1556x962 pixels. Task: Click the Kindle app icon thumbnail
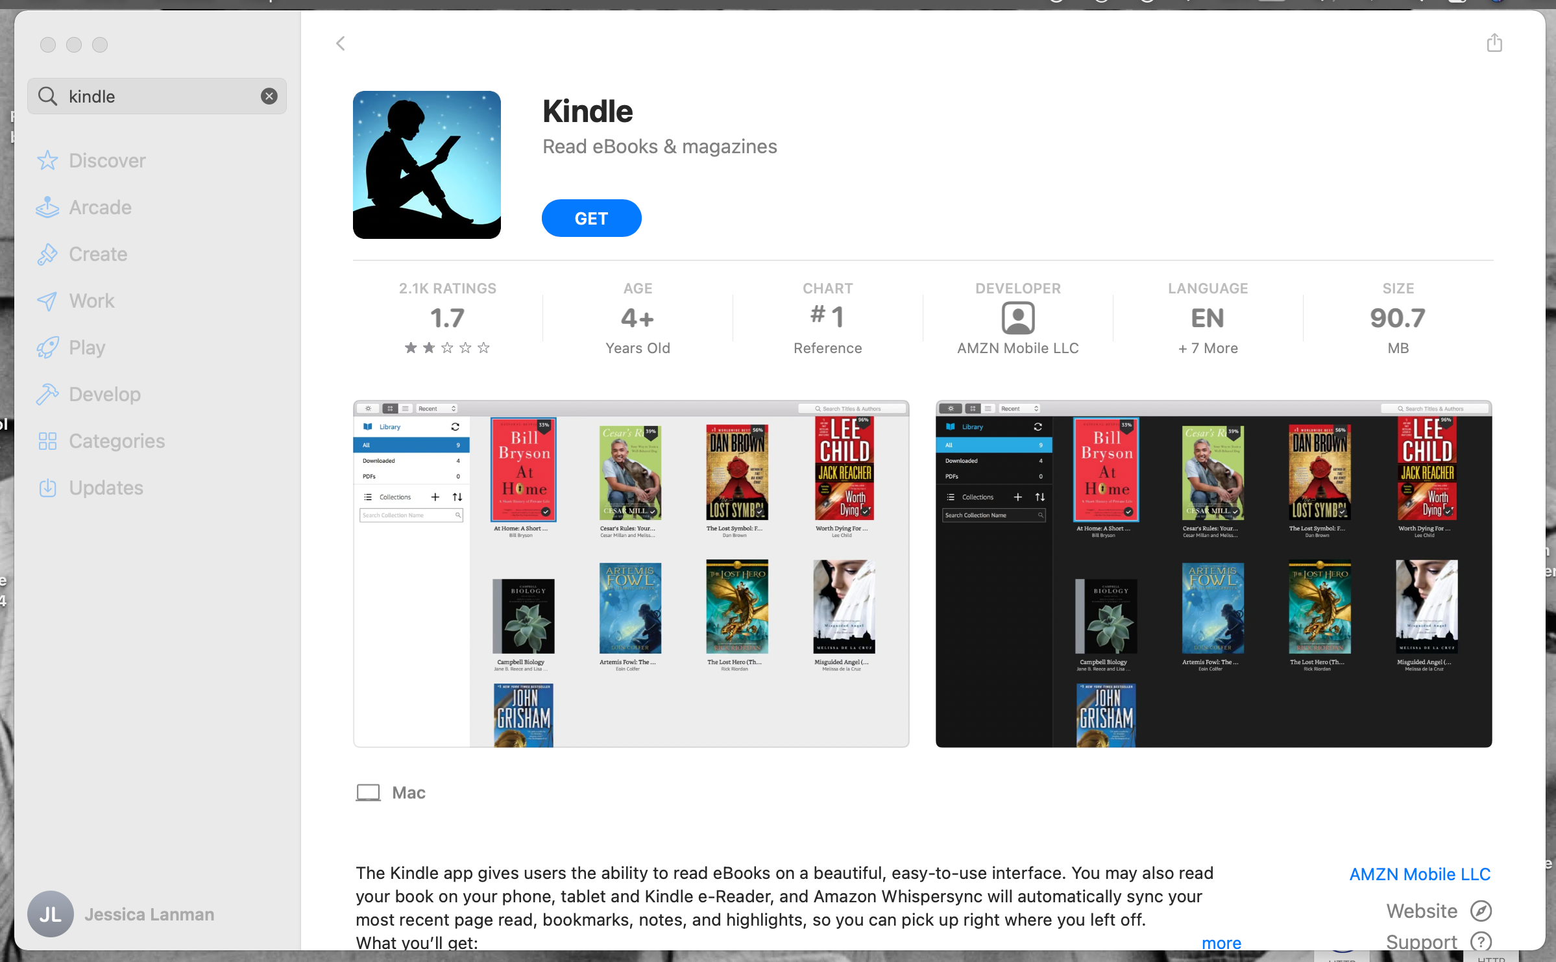point(426,165)
